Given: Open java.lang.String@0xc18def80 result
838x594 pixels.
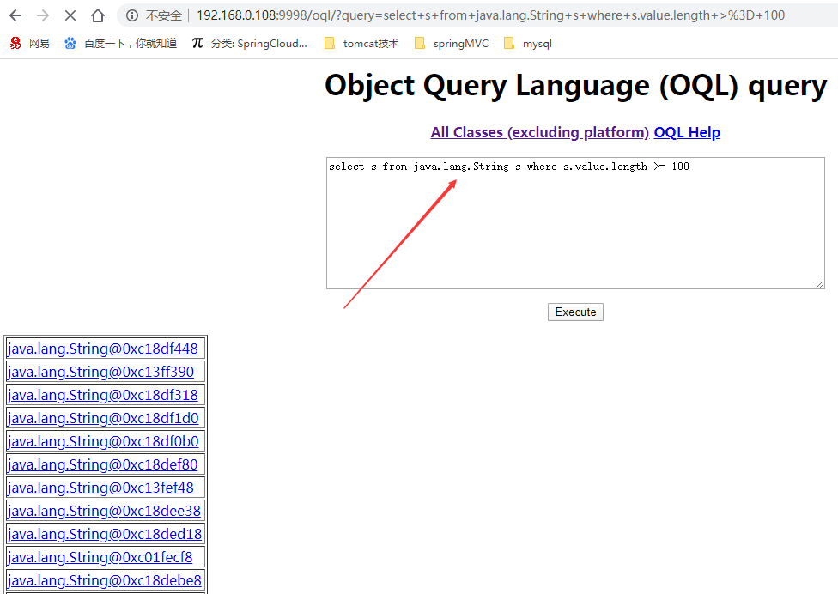Looking at the screenshot, I should coord(103,464).
